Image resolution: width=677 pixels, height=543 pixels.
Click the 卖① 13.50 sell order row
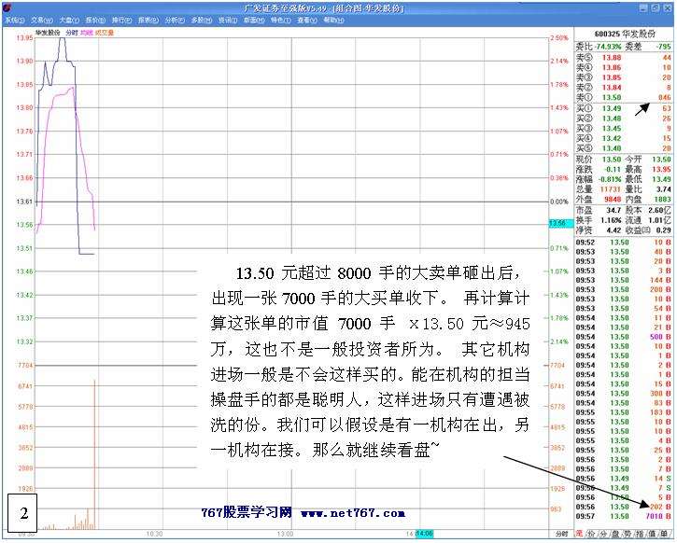[624, 96]
